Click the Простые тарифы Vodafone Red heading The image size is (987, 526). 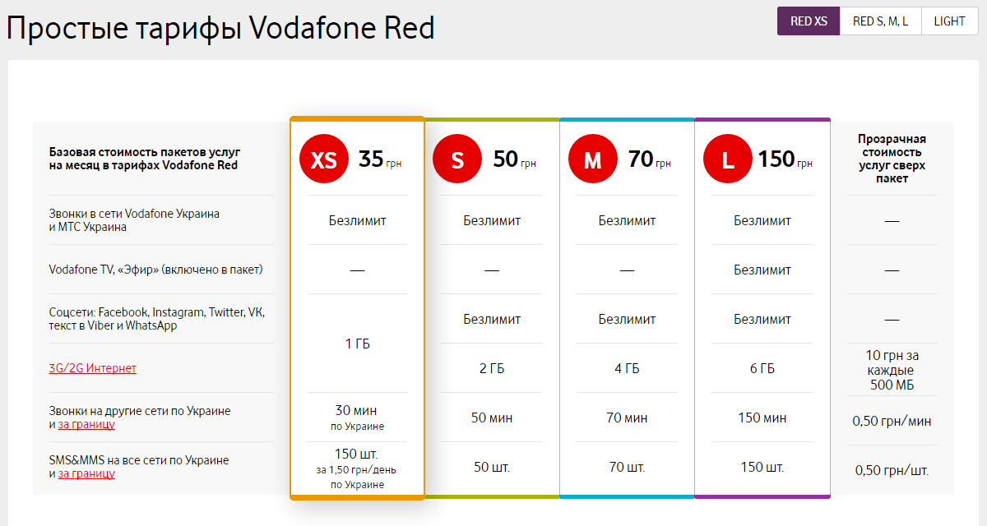(x=220, y=28)
